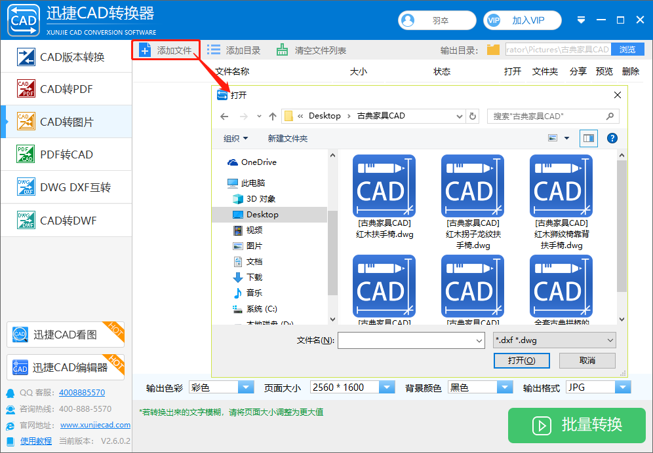
Task: Click 新建文件夹 in the dialog toolbar
Action: pos(288,139)
